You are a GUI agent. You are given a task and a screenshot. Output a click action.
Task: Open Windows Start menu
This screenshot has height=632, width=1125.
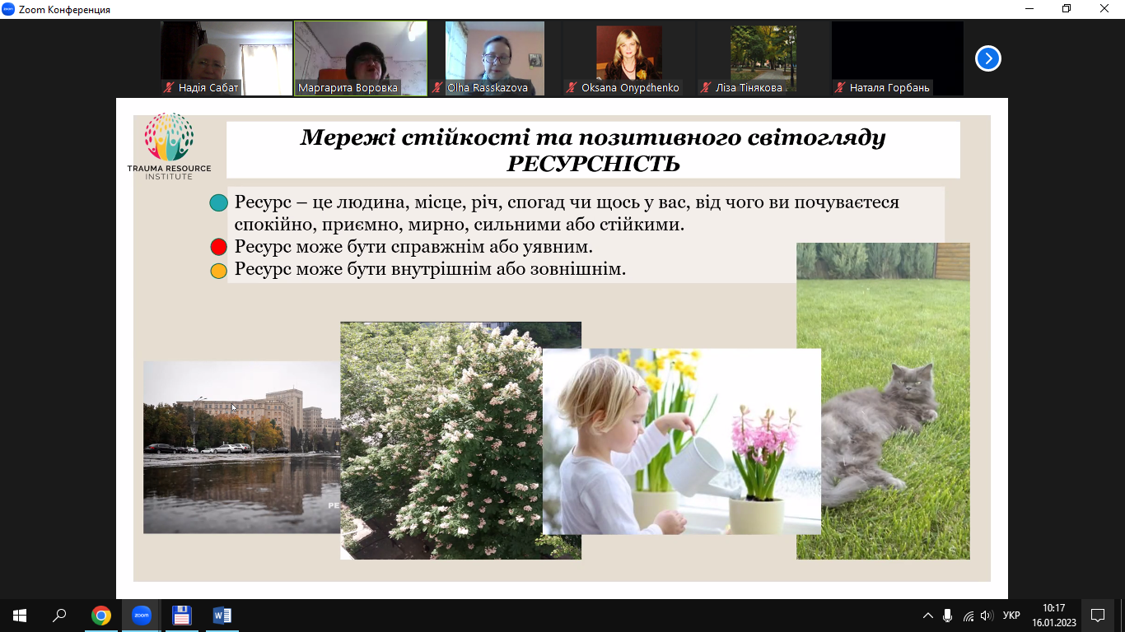(x=20, y=616)
